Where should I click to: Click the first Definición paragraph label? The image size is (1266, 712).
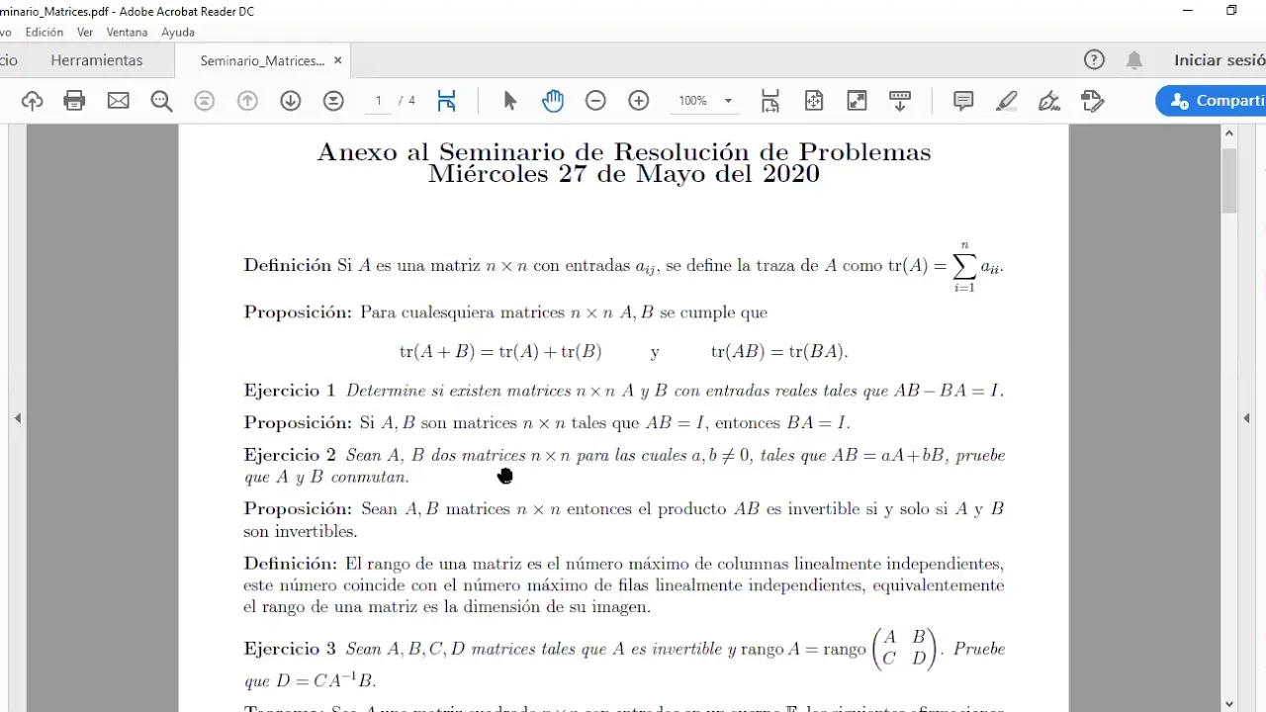(x=288, y=266)
